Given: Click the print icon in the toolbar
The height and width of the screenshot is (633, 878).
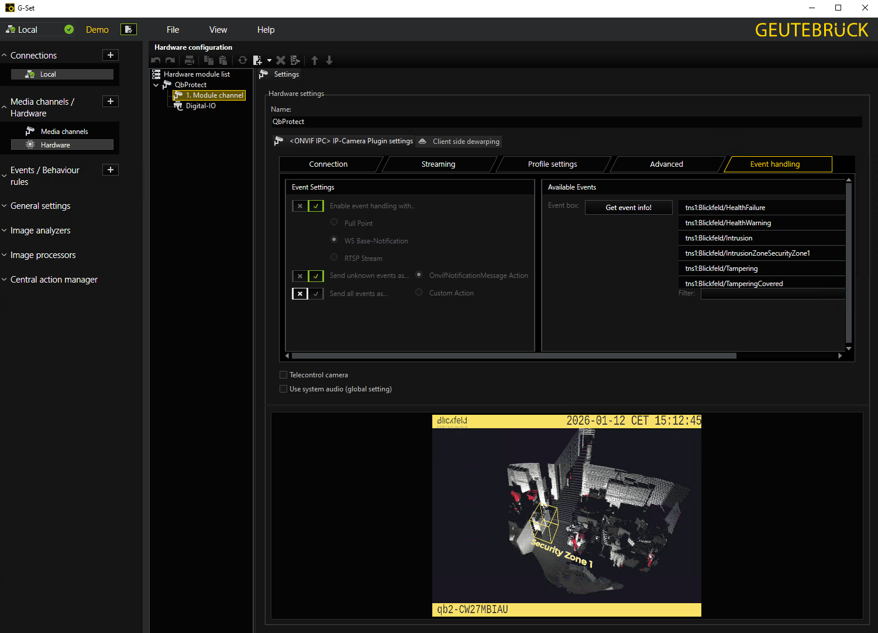Looking at the screenshot, I should 190,60.
